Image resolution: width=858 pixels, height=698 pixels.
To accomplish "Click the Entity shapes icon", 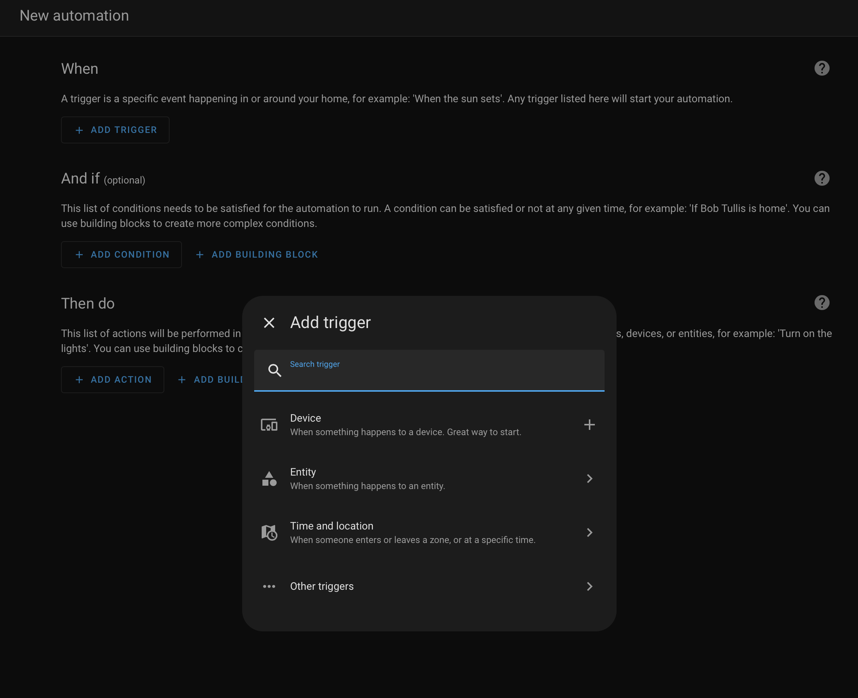I will click(x=269, y=479).
